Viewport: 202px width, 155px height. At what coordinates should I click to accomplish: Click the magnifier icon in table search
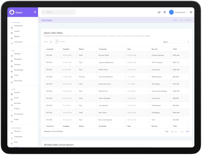tap(188, 42)
